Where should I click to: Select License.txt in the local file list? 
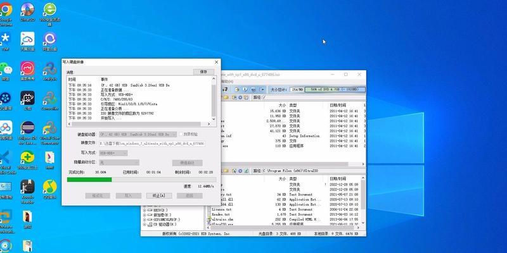coord(221,209)
